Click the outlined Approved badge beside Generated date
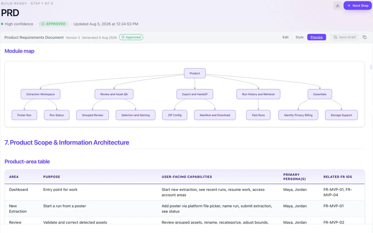 point(131,37)
